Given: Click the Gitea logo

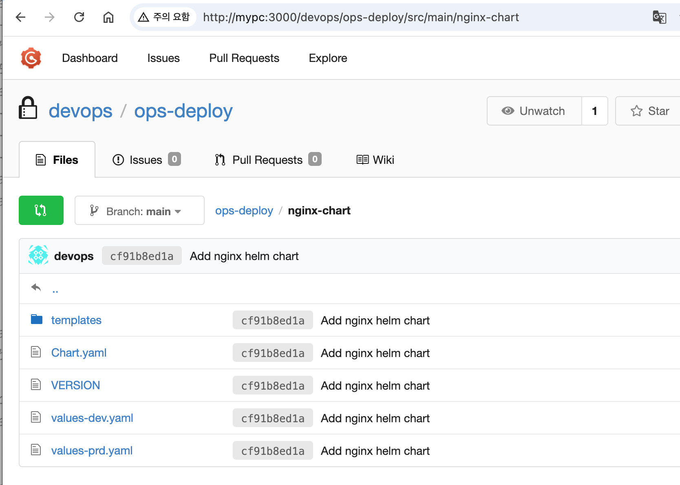Looking at the screenshot, I should [x=31, y=58].
